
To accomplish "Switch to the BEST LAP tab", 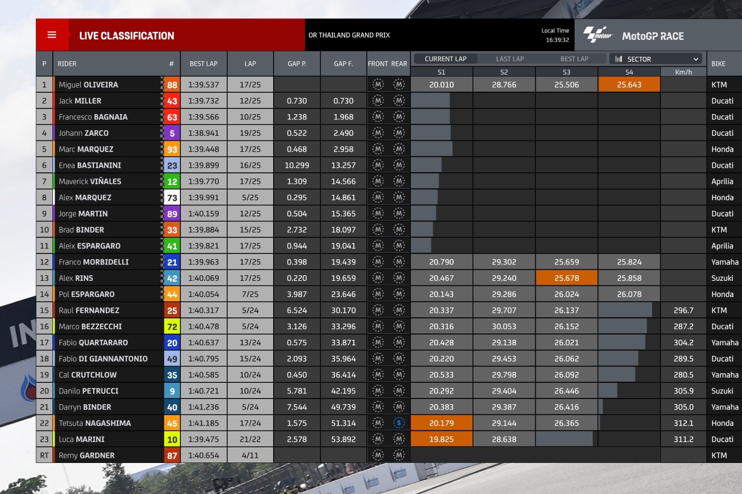I will (574, 59).
